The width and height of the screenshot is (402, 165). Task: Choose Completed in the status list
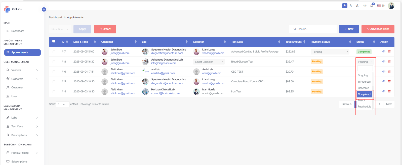click(x=364, y=94)
